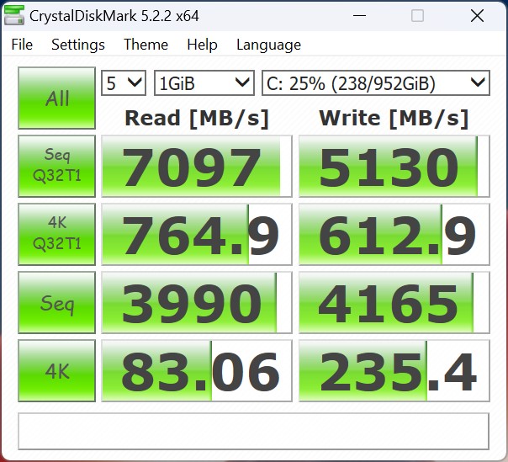Start the 4K Q32T1 test
The image size is (508, 462).
56,234
